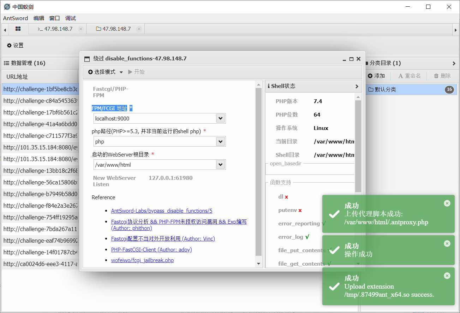The image size is (460, 313).
Task: Collapse the Shell状态 panel chevron
Action: pyautogui.click(x=357, y=86)
